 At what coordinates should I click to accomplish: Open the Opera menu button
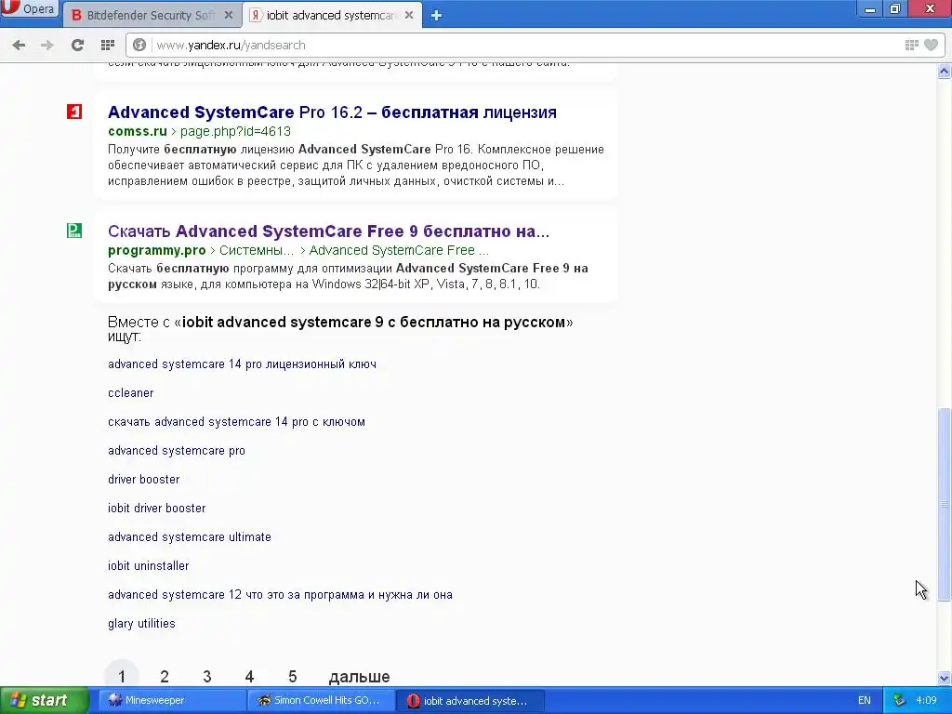point(29,9)
